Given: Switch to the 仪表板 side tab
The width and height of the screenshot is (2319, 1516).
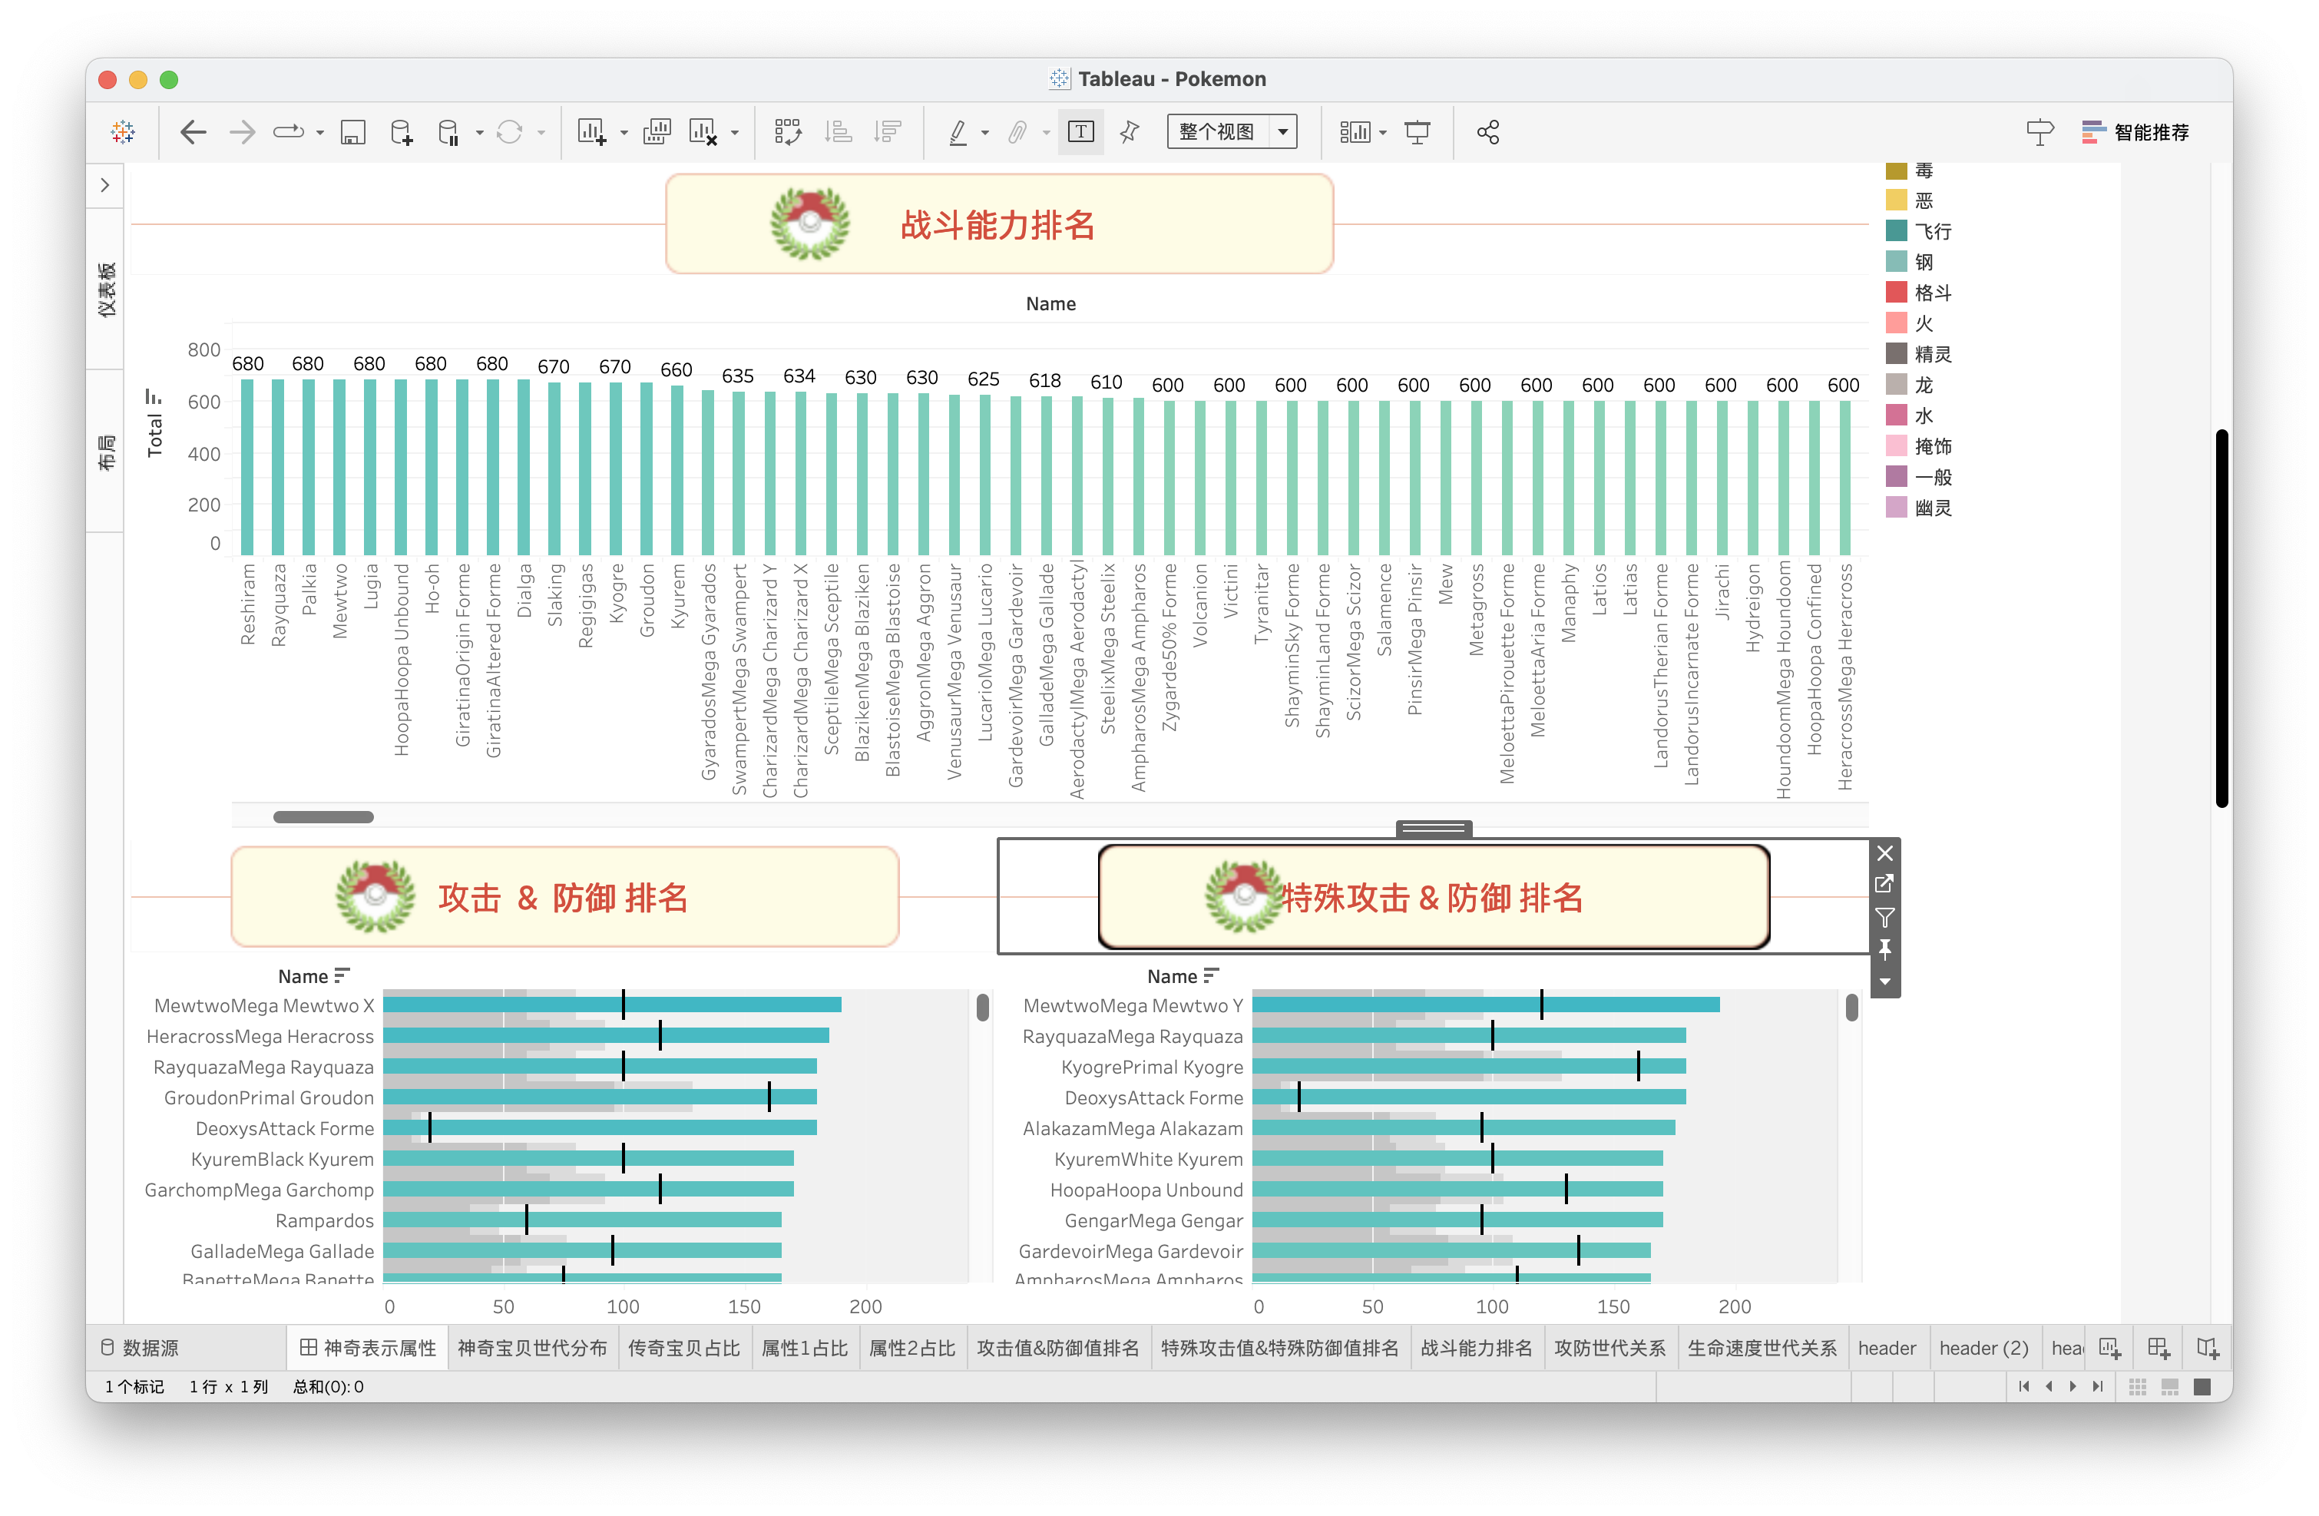Looking at the screenshot, I should (x=106, y=290).
